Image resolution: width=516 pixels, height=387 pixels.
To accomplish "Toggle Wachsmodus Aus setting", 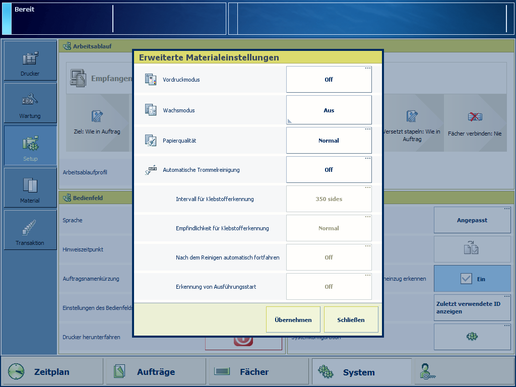I will (x=329, y=110).
